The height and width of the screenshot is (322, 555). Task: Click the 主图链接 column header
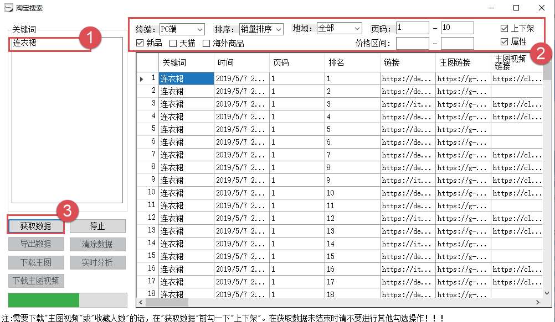(464, 62)
